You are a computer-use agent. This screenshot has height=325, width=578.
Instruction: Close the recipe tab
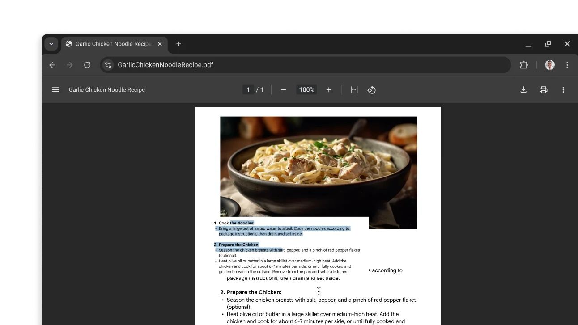(x=160, y=44)
